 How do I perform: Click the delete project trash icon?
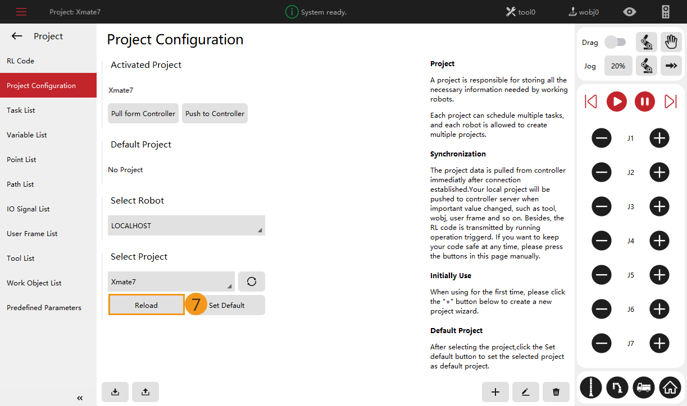point(556,392)
